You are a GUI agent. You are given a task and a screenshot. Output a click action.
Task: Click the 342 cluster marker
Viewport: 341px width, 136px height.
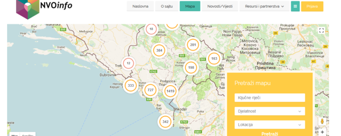(x=165, y=122)
